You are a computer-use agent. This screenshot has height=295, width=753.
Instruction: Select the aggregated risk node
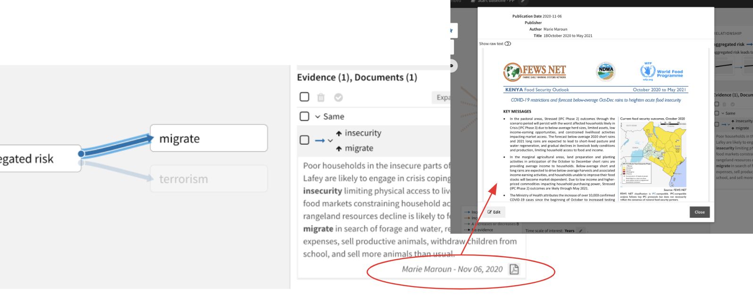[x=41, y=158]
